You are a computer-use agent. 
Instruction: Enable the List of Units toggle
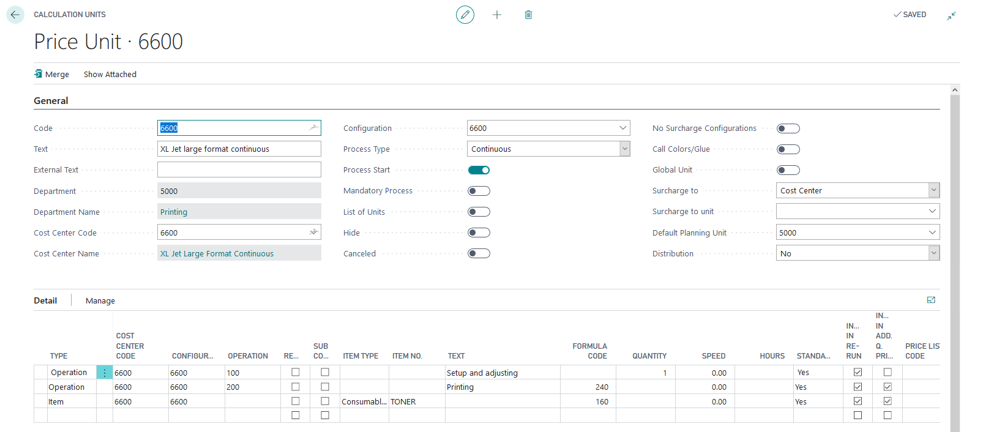(x=479, y=212)
